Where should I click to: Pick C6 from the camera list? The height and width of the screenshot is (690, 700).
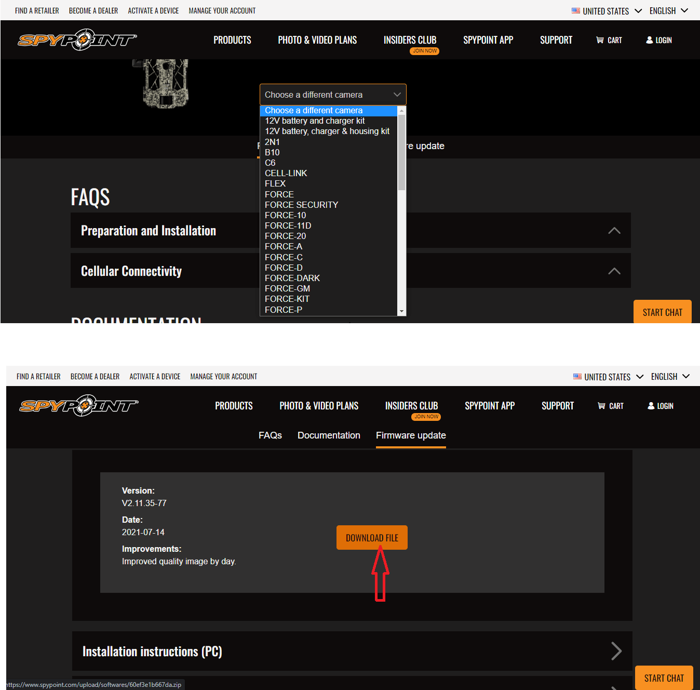tap(328, 163)
